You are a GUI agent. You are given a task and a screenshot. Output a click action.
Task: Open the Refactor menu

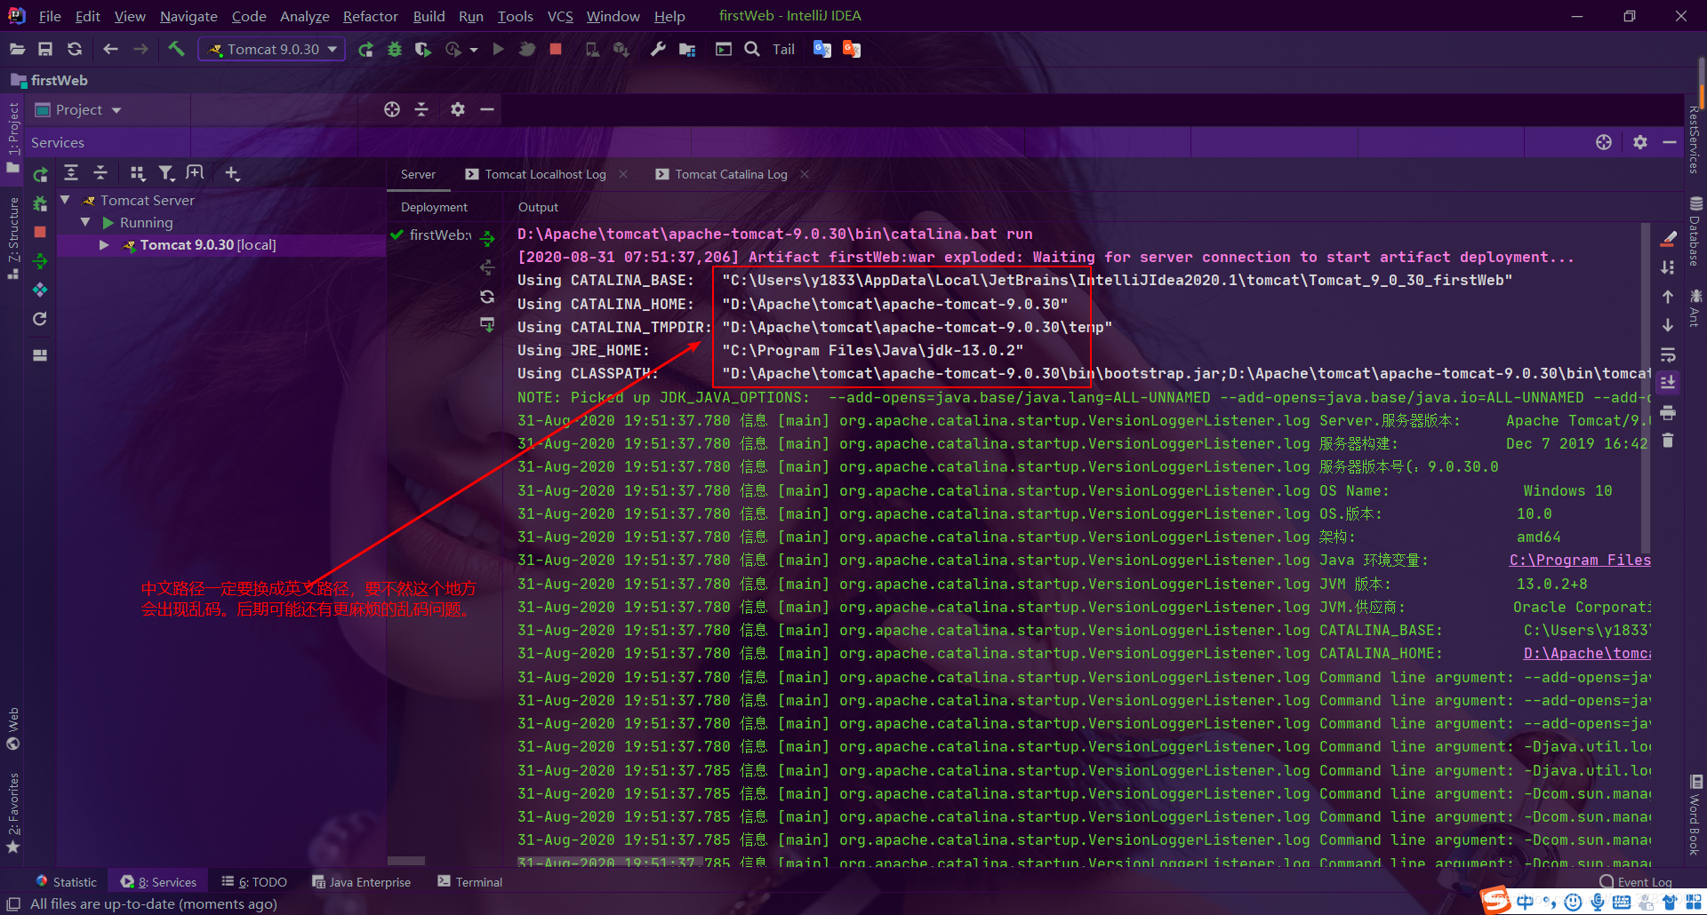pos(370,16)
